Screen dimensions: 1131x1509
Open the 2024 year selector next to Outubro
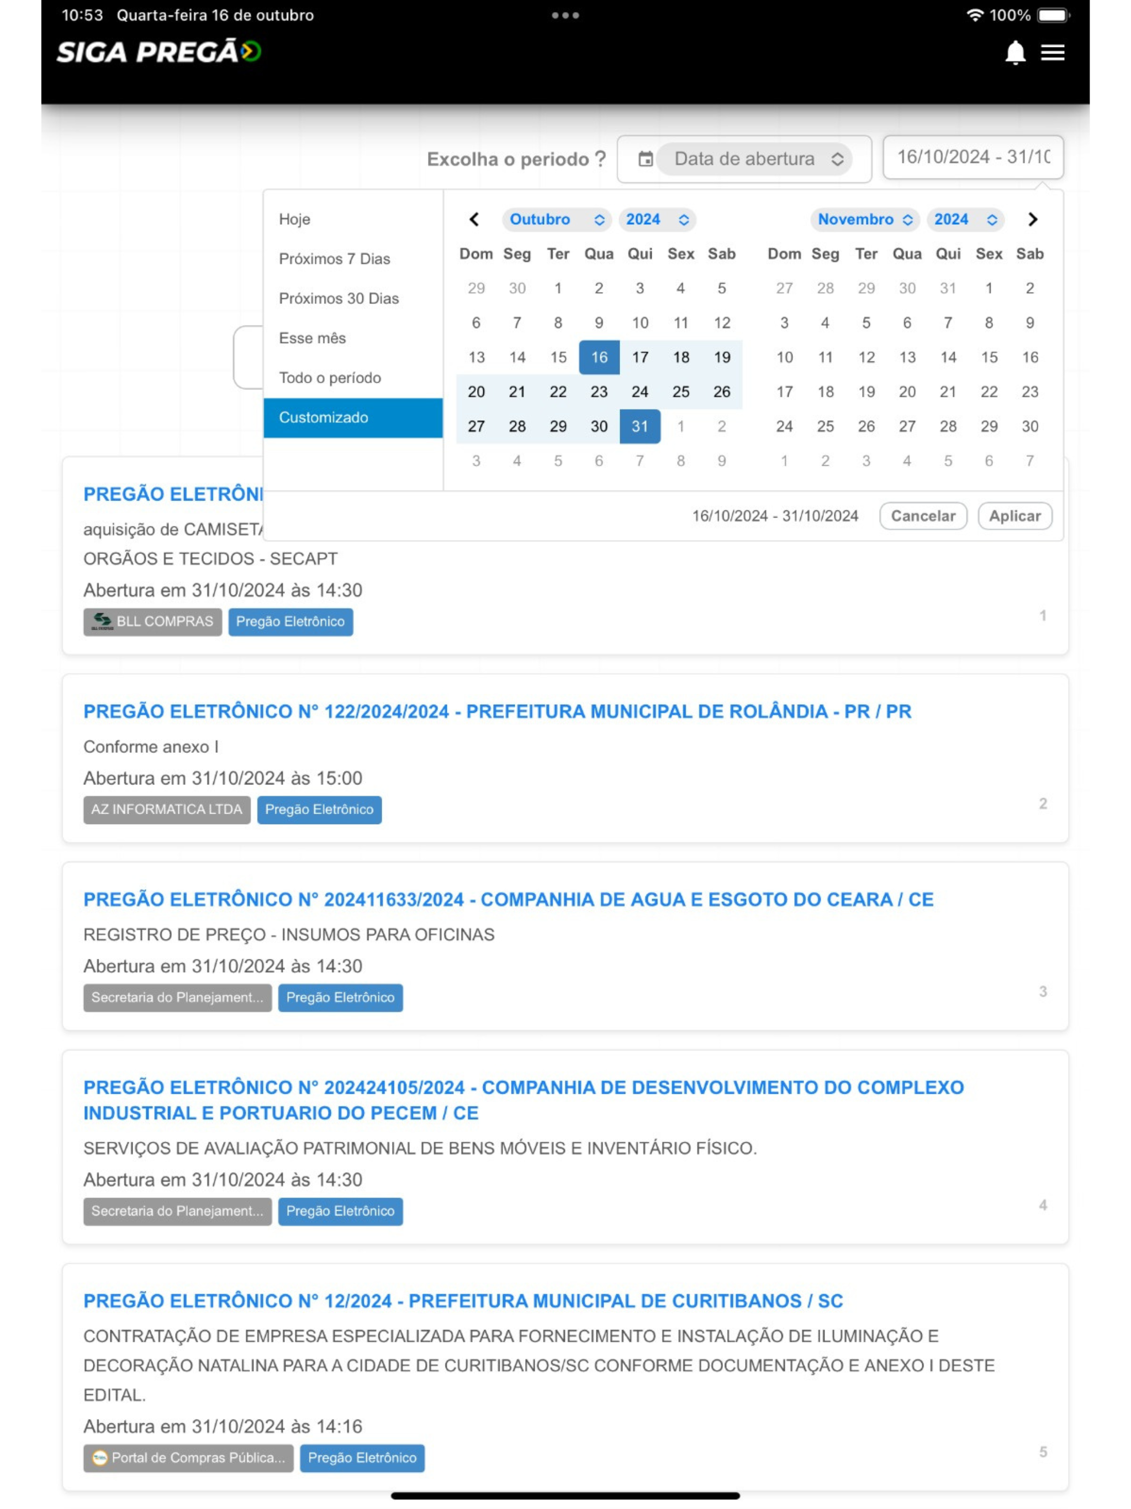coord(657,220)
